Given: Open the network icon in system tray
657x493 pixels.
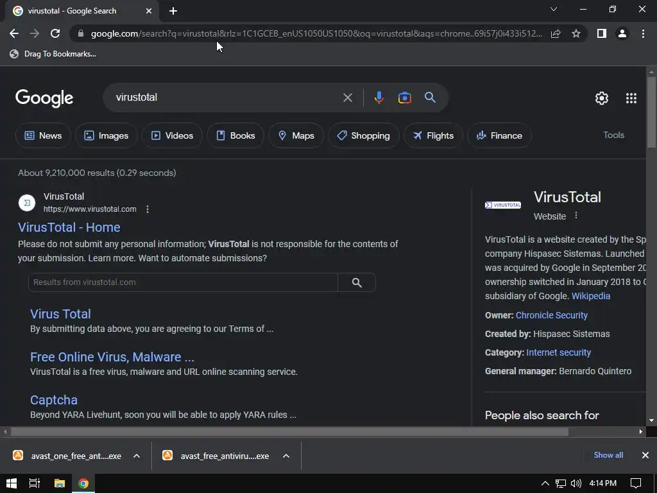Looking at the screenshot, I should [561, 483].
